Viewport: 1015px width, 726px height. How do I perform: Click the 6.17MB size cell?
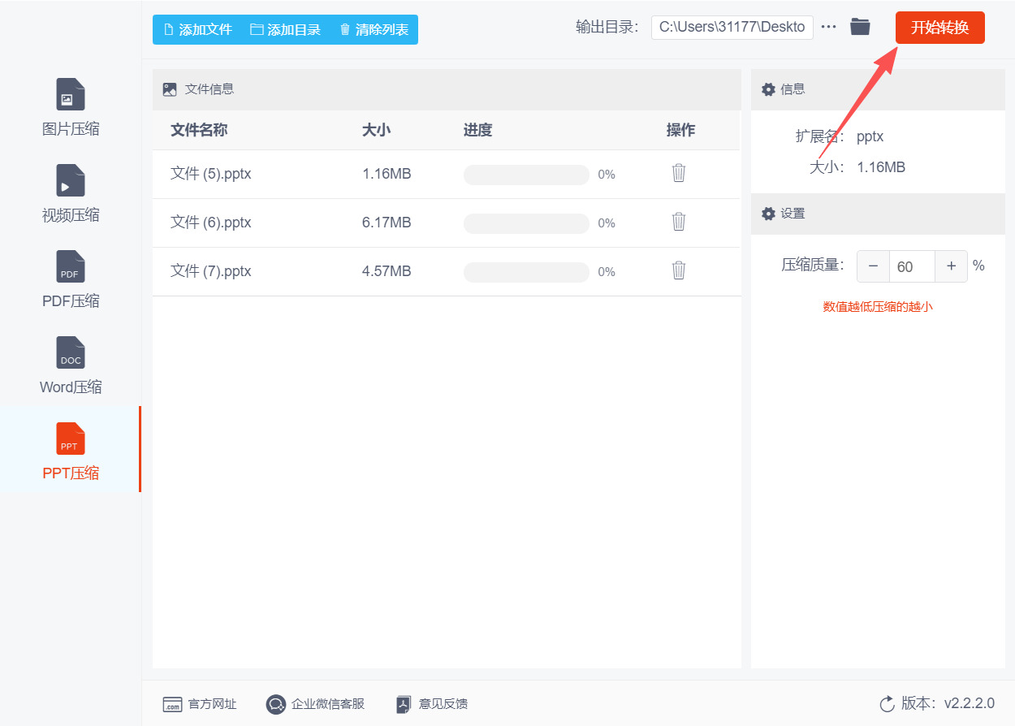387,223
